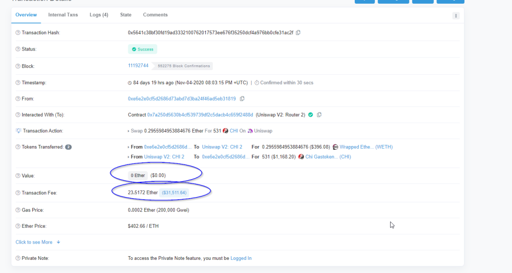Viewport: 512px width, 273px height.
Task: Copy the transaction hash to clipboard
Action: coord(298,33)
